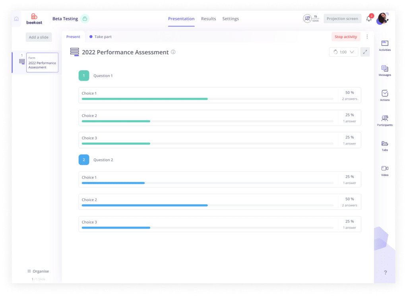Open notifications bell
Screen dimensions: 407x296
pos(369,18)
